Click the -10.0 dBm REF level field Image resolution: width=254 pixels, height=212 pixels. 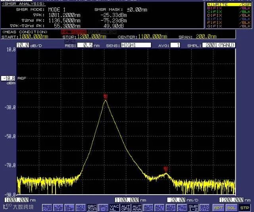tap(8, 78)
